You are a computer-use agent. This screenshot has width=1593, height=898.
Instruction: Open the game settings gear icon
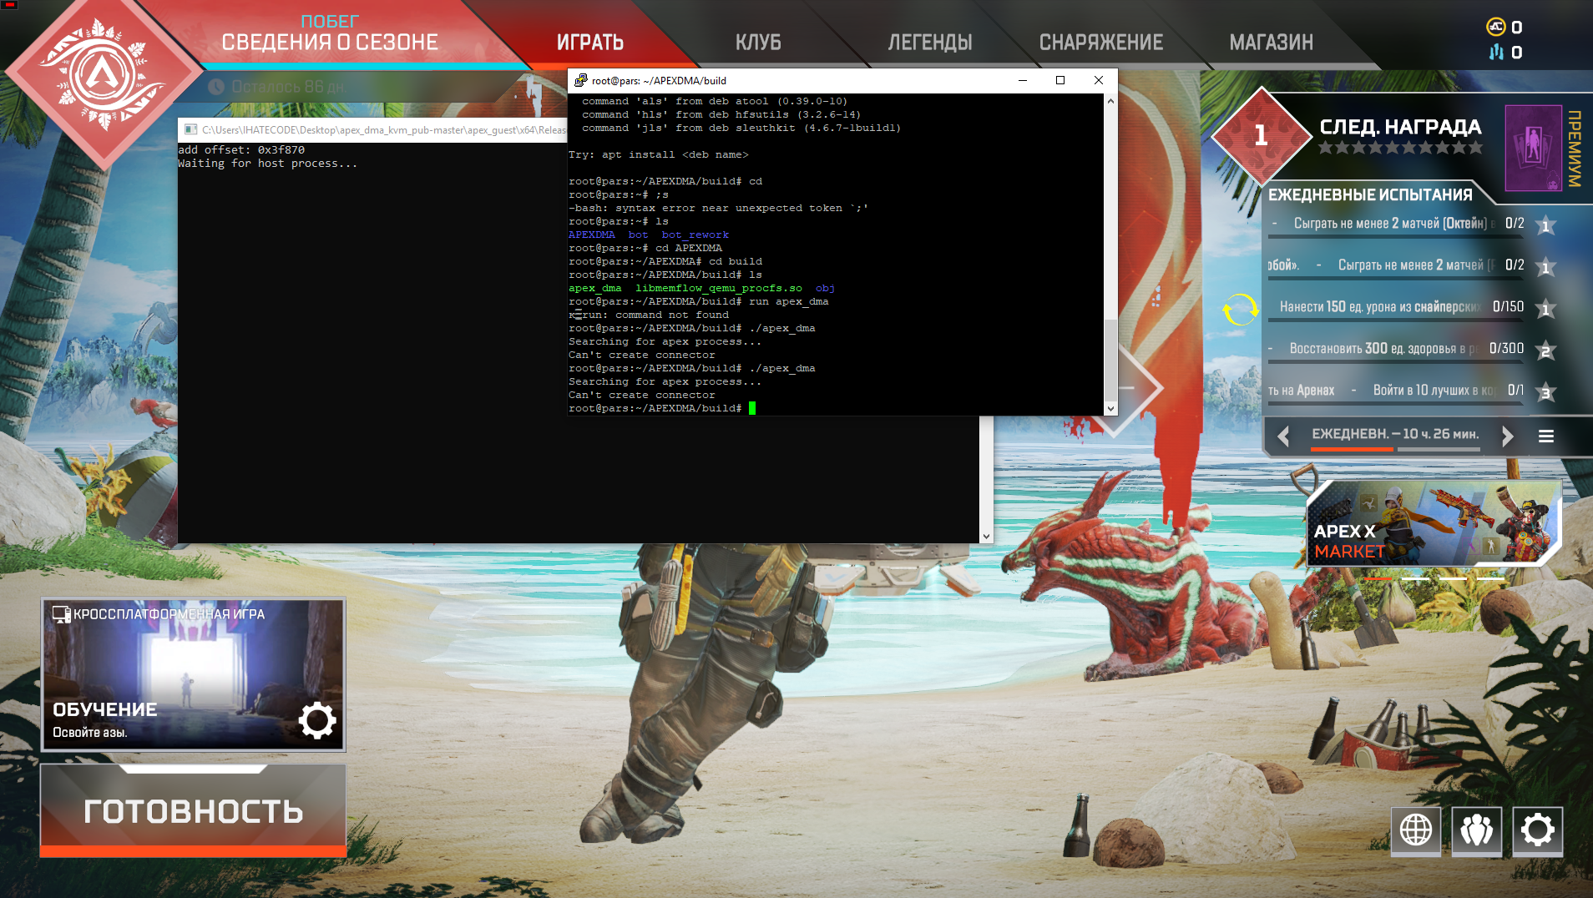(x=1538, y=830)
